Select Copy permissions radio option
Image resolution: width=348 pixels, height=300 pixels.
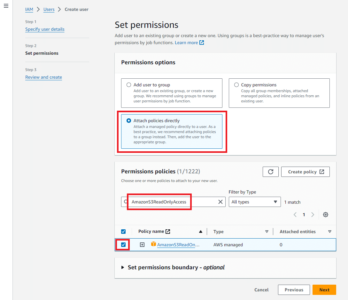[x=236, y=85]
